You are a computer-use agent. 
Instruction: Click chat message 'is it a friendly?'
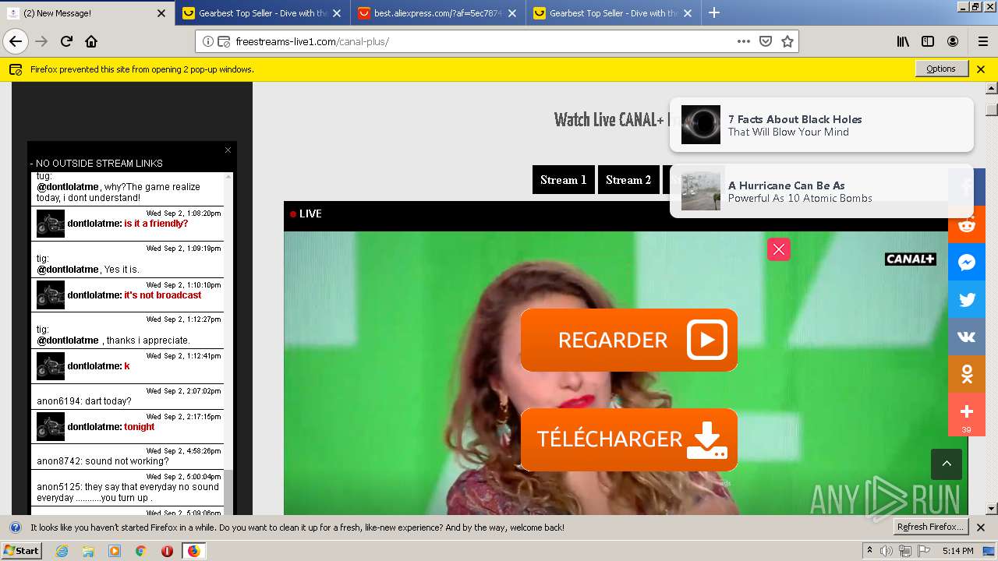pos(156,224)
